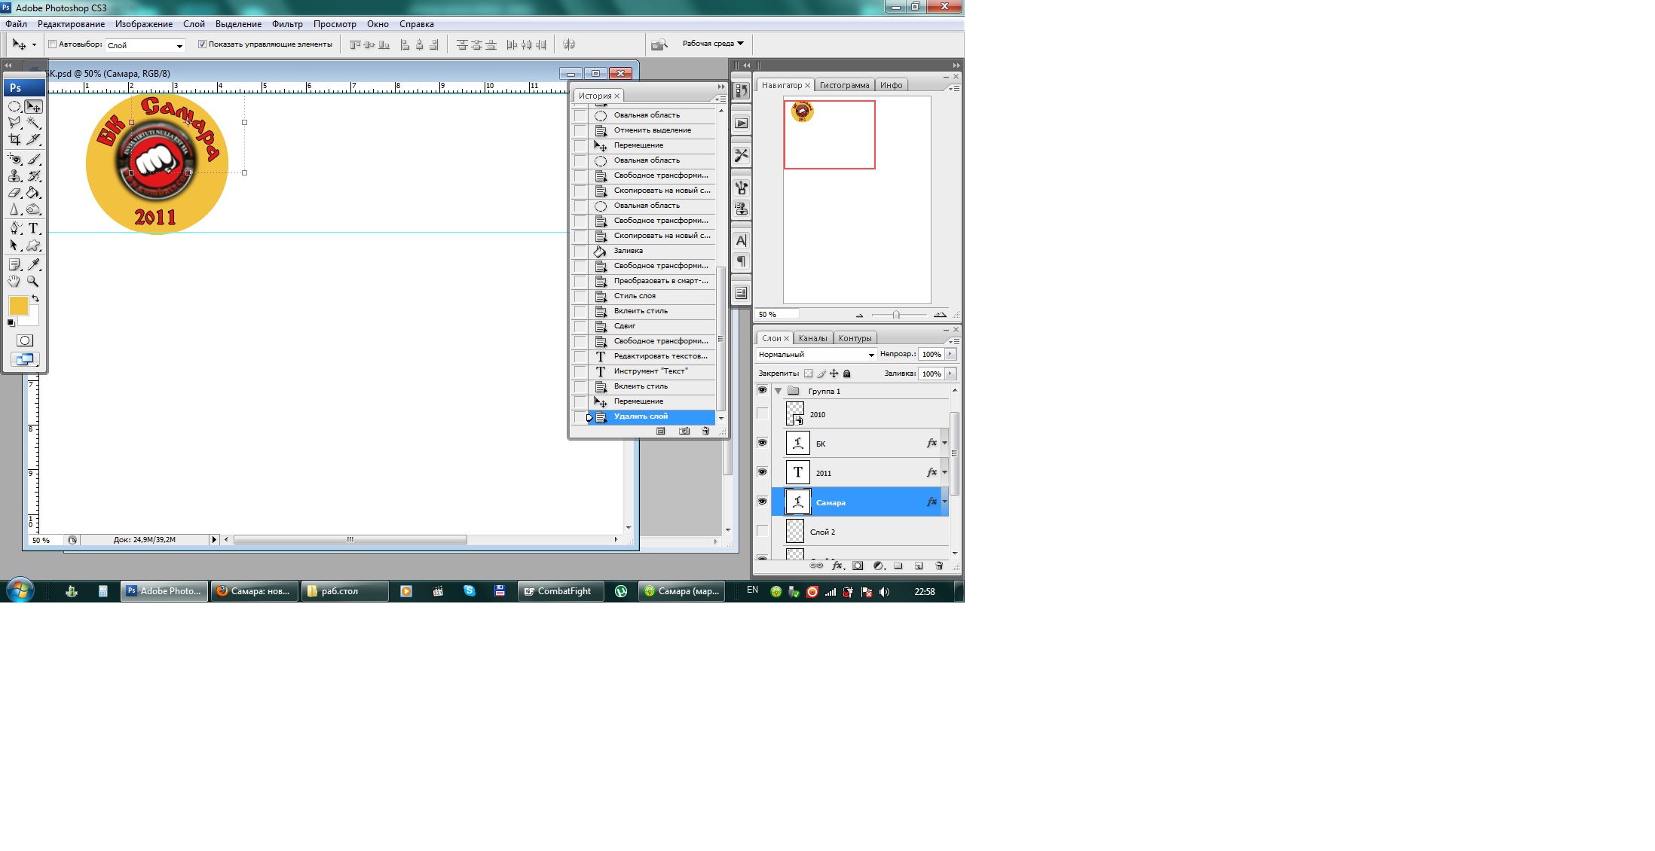Select the Paint Bucket tool
The image size is (1655, 851).
[33, 193]
